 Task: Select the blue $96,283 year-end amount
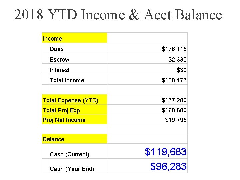168,166
